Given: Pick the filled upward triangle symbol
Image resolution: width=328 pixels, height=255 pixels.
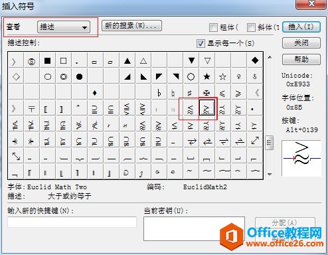Looking at the screenshot, I should (x=127, y=60).
